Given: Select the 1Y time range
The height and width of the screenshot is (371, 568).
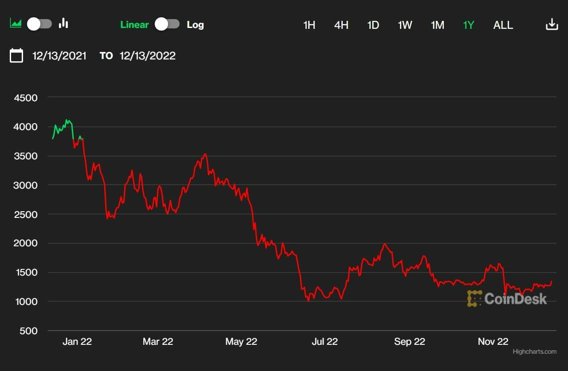Looking at the screenshot, I should coord(468,25).
